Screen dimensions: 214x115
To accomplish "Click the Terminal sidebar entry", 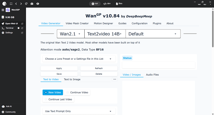I will tap(10, 28).
